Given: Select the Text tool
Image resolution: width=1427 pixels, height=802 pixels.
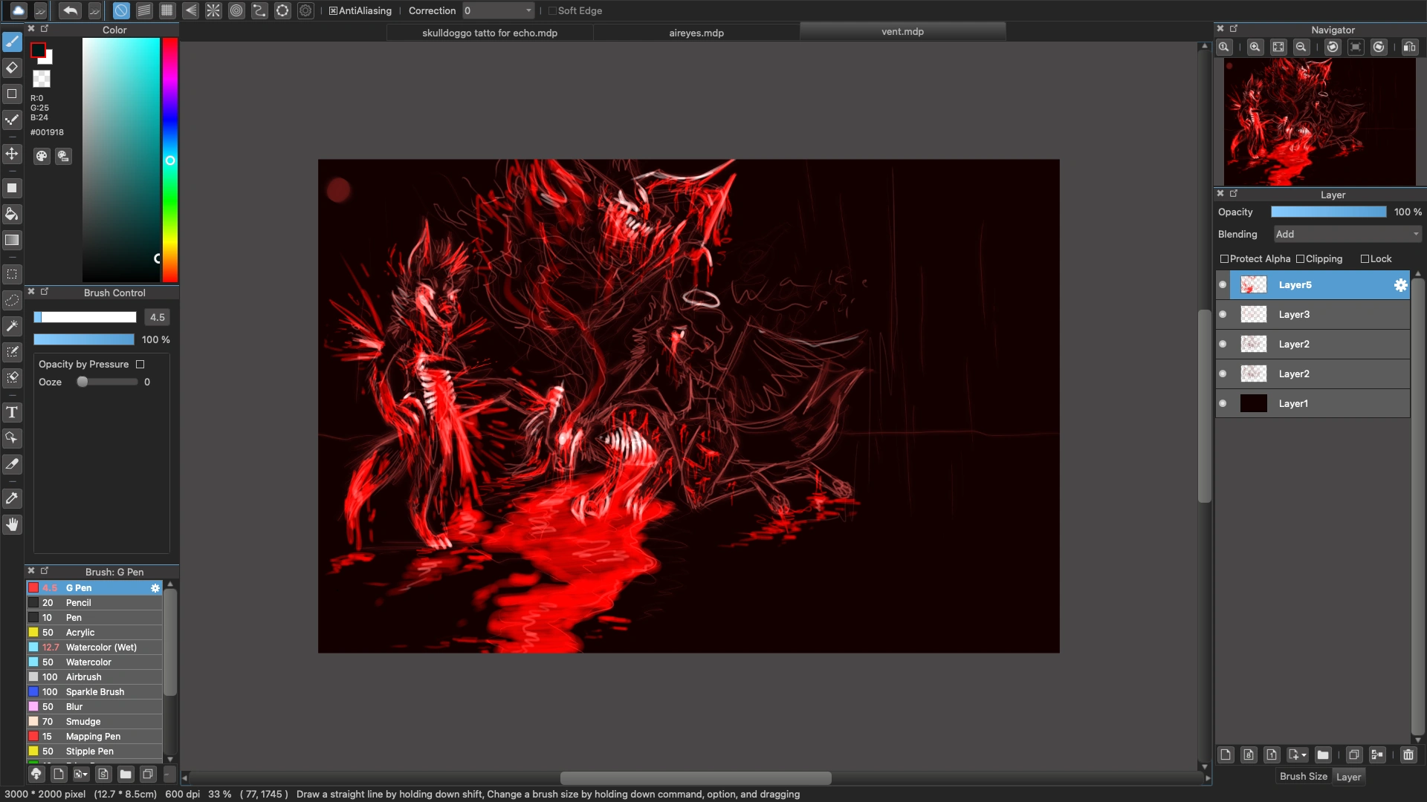Looking at the screenshot, I should tap(12, 412).
